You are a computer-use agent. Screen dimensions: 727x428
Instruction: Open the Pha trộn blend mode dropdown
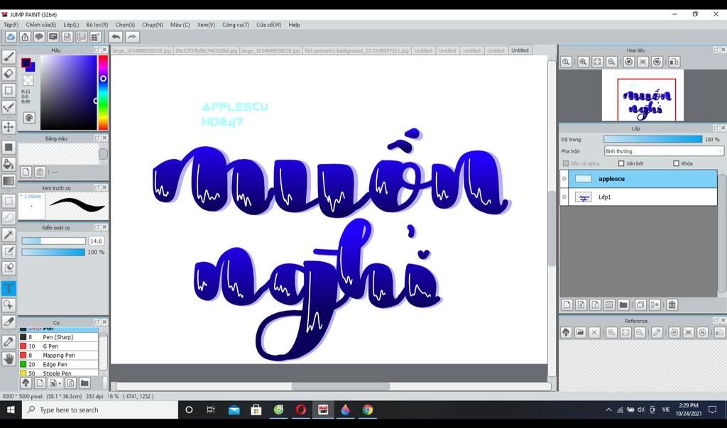coord(664,151)
